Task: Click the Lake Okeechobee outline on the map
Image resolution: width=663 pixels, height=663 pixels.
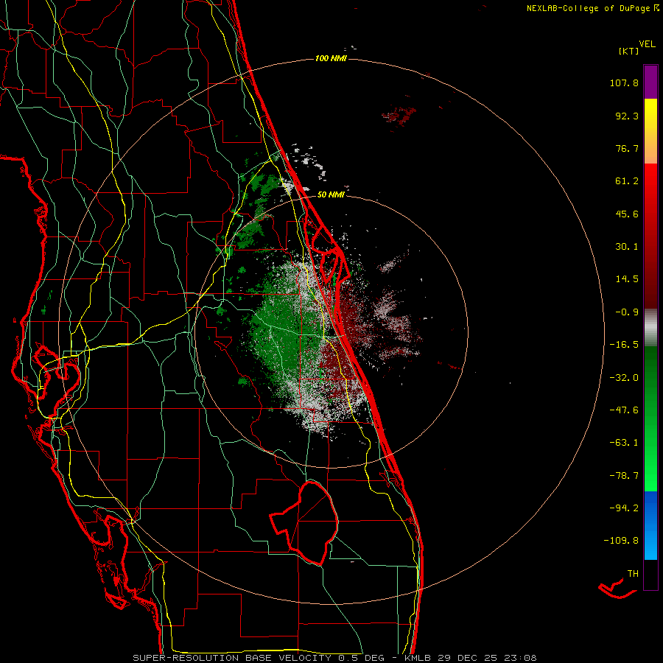Action: [x=304, y=522]
